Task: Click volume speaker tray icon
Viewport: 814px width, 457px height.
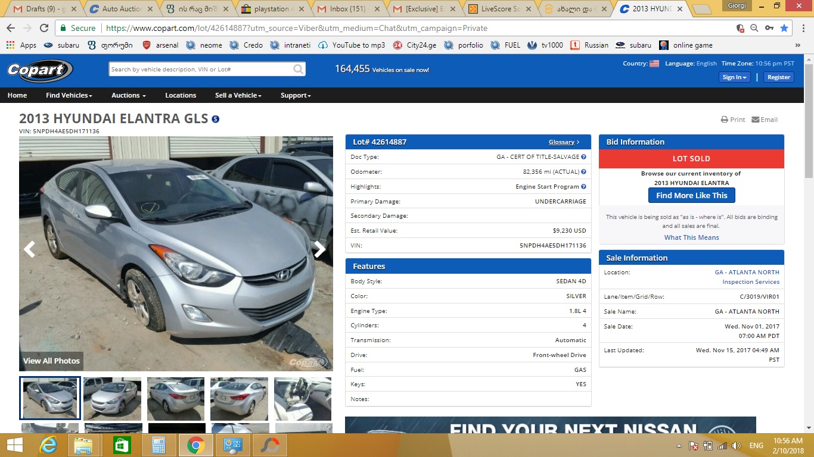Action: click(737, 446)
